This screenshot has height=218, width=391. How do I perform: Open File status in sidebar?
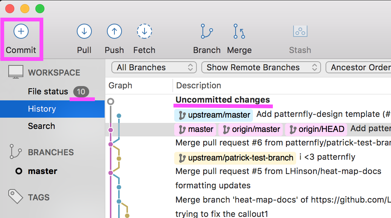pyautogui.click(x=48, y=91)
